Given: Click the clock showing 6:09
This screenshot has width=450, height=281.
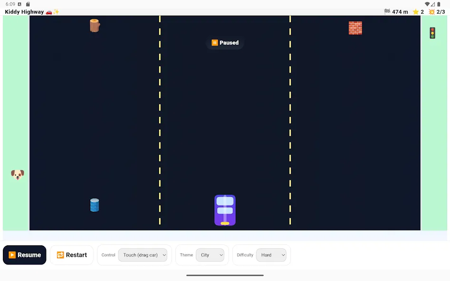Looking at the screenshot, I should [x=10, y=4].
